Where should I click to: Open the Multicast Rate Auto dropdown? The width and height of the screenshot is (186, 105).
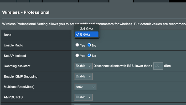[85, 87]
